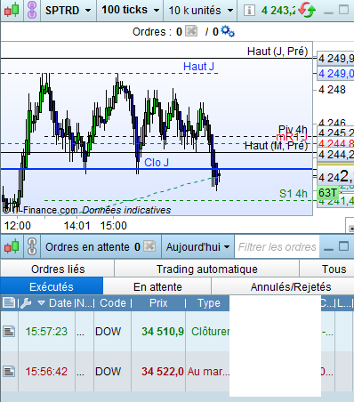Switch to the Tous tab
This screenshot has height=402, width=354.
pos(326,269)
